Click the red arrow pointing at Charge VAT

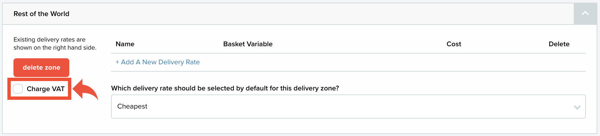pos(85,90)
